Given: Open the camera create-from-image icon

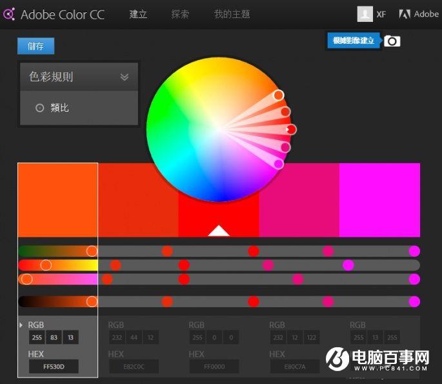Looking at the screenshot, I should (392, 41).
